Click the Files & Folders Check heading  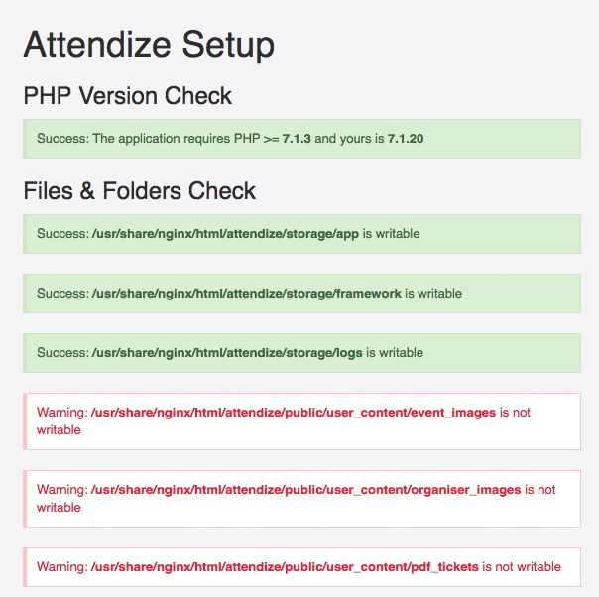(139, 191)
